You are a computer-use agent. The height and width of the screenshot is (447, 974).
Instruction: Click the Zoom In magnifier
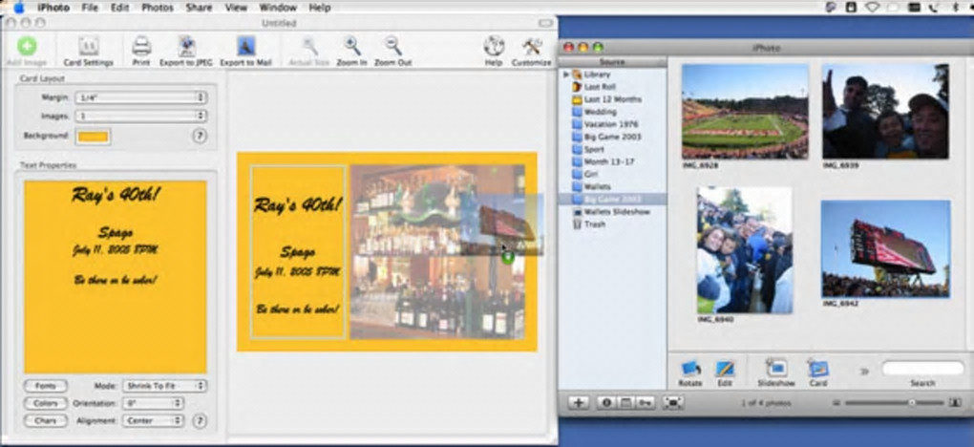(x=352, y=46)
